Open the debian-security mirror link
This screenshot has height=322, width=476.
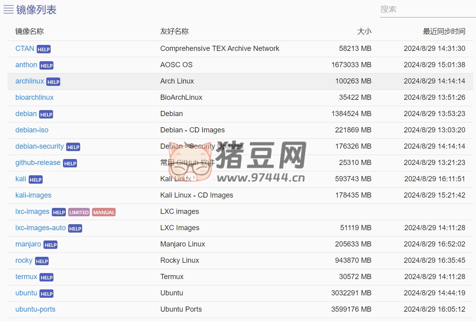click(x=39, y=146)
